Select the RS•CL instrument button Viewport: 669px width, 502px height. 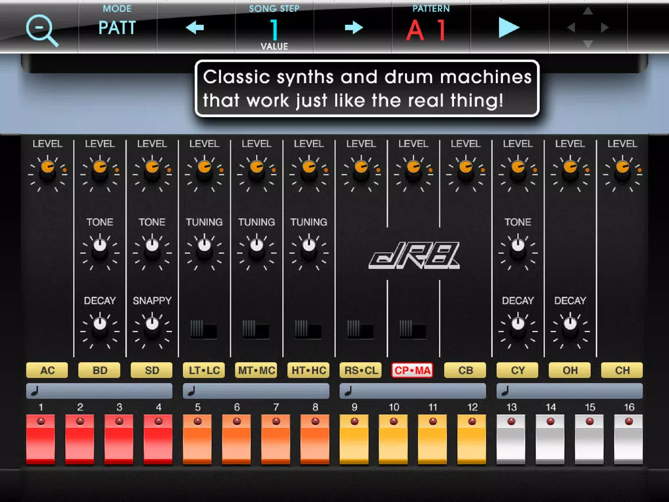361,370
